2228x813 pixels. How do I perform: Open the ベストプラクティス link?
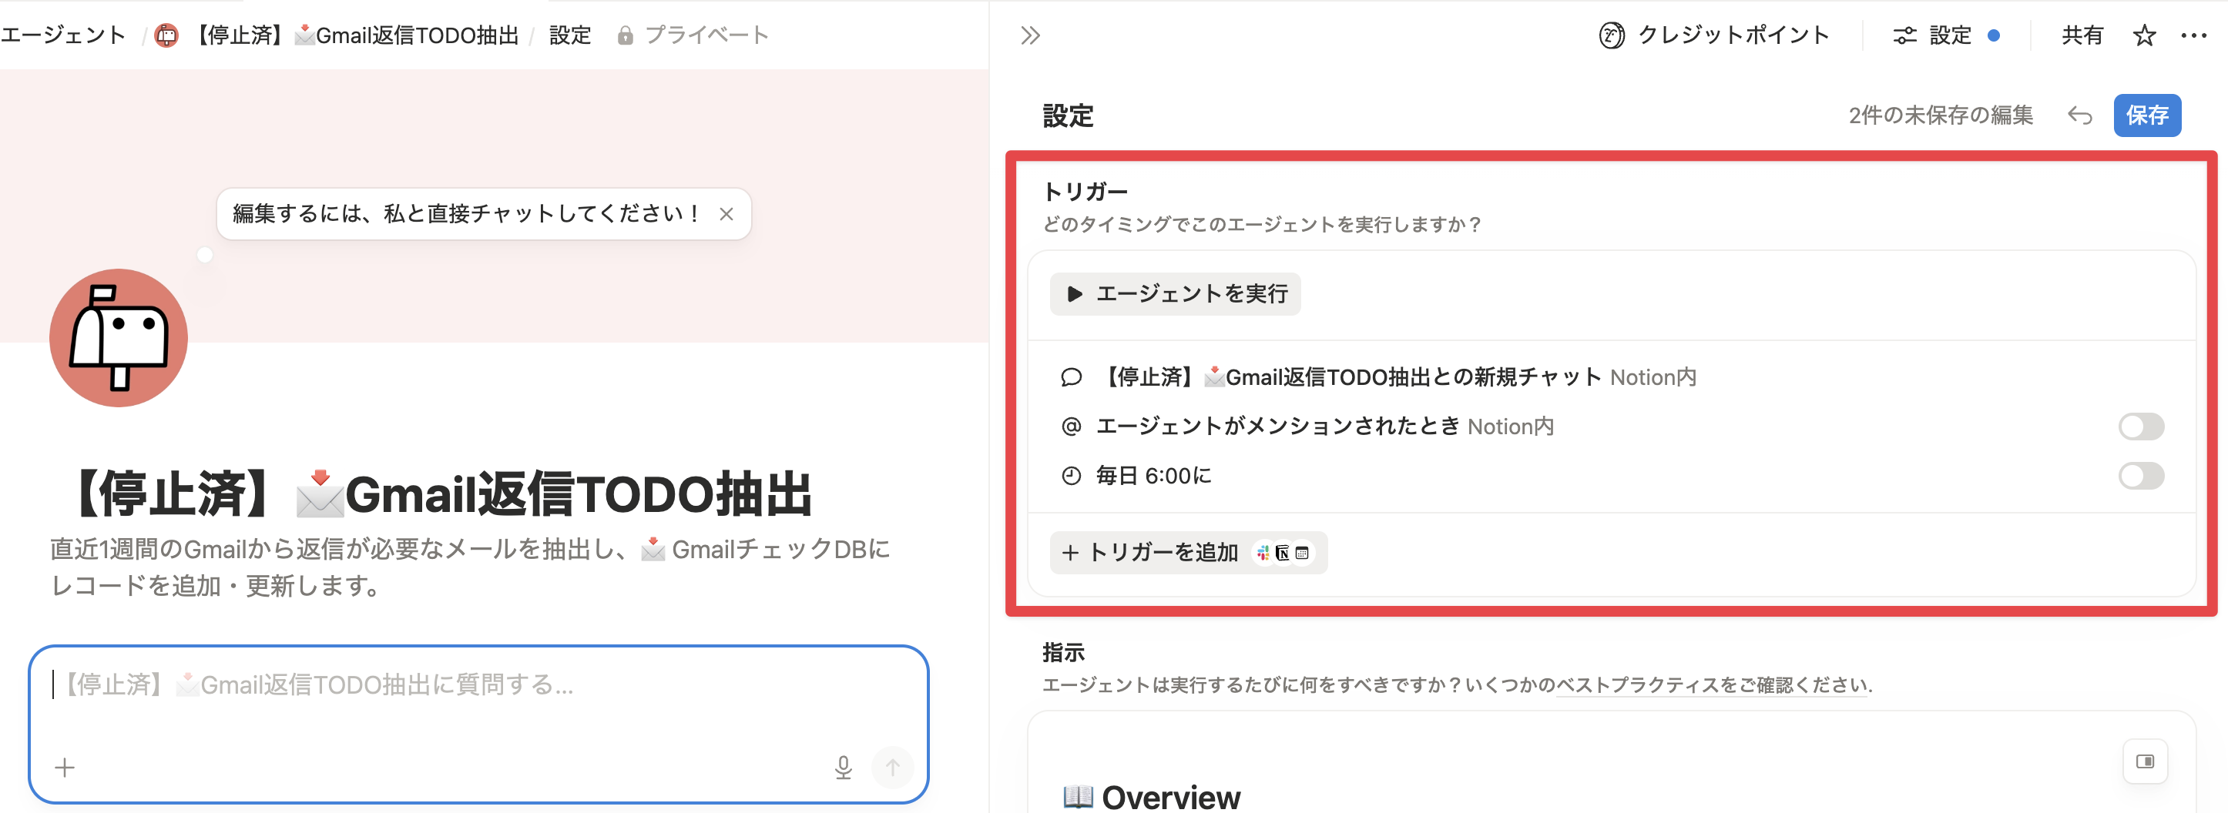tap(1712, 685)
